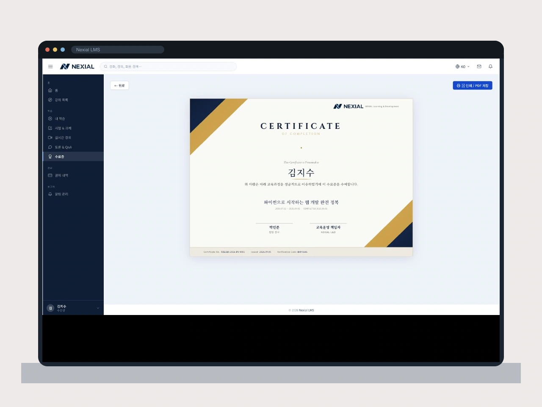Viewport: 542px width, 407px height.
Task: Select 수료증 in the sidebar
Action: (73, 156)
